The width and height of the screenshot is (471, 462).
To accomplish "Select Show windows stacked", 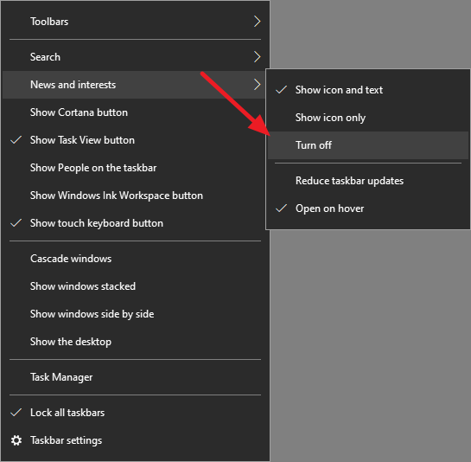I will click(134, 286).
